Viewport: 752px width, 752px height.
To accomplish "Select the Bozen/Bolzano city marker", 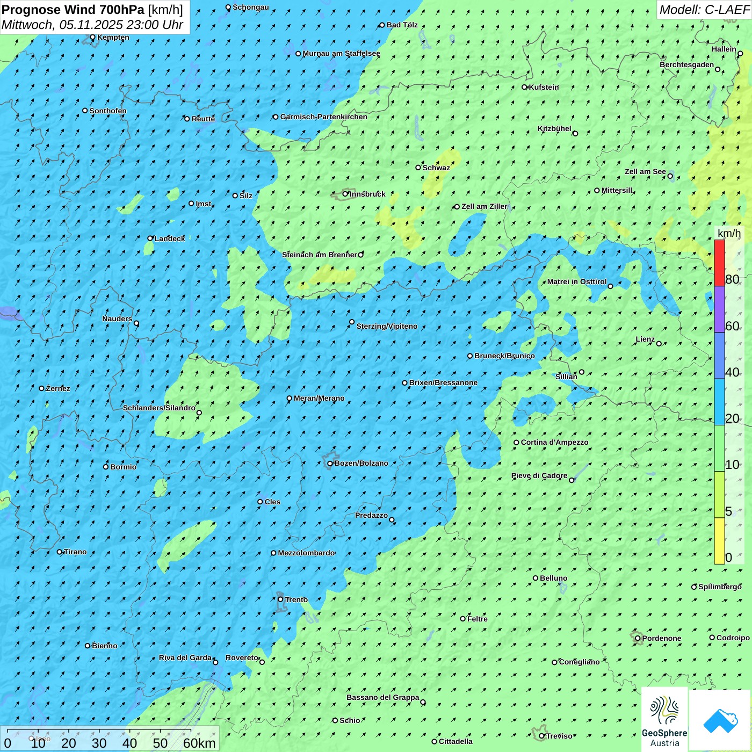I will coord(330,464).
